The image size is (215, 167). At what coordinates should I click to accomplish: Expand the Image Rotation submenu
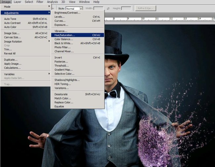pyautogui.click(x=26, y=42)
